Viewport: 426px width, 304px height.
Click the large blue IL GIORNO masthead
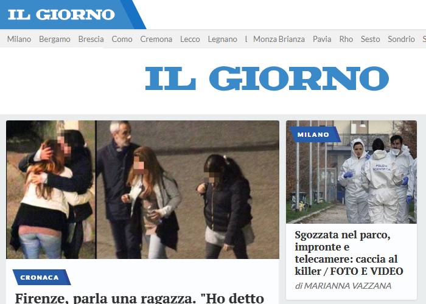click(267, 78)
